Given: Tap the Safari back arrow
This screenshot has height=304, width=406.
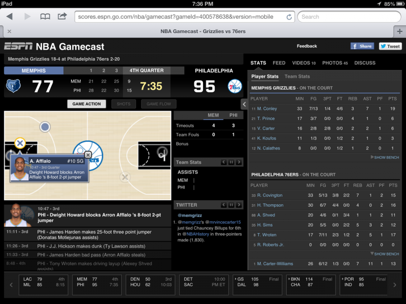Looking at the screenshot, I should click(10, 17).
